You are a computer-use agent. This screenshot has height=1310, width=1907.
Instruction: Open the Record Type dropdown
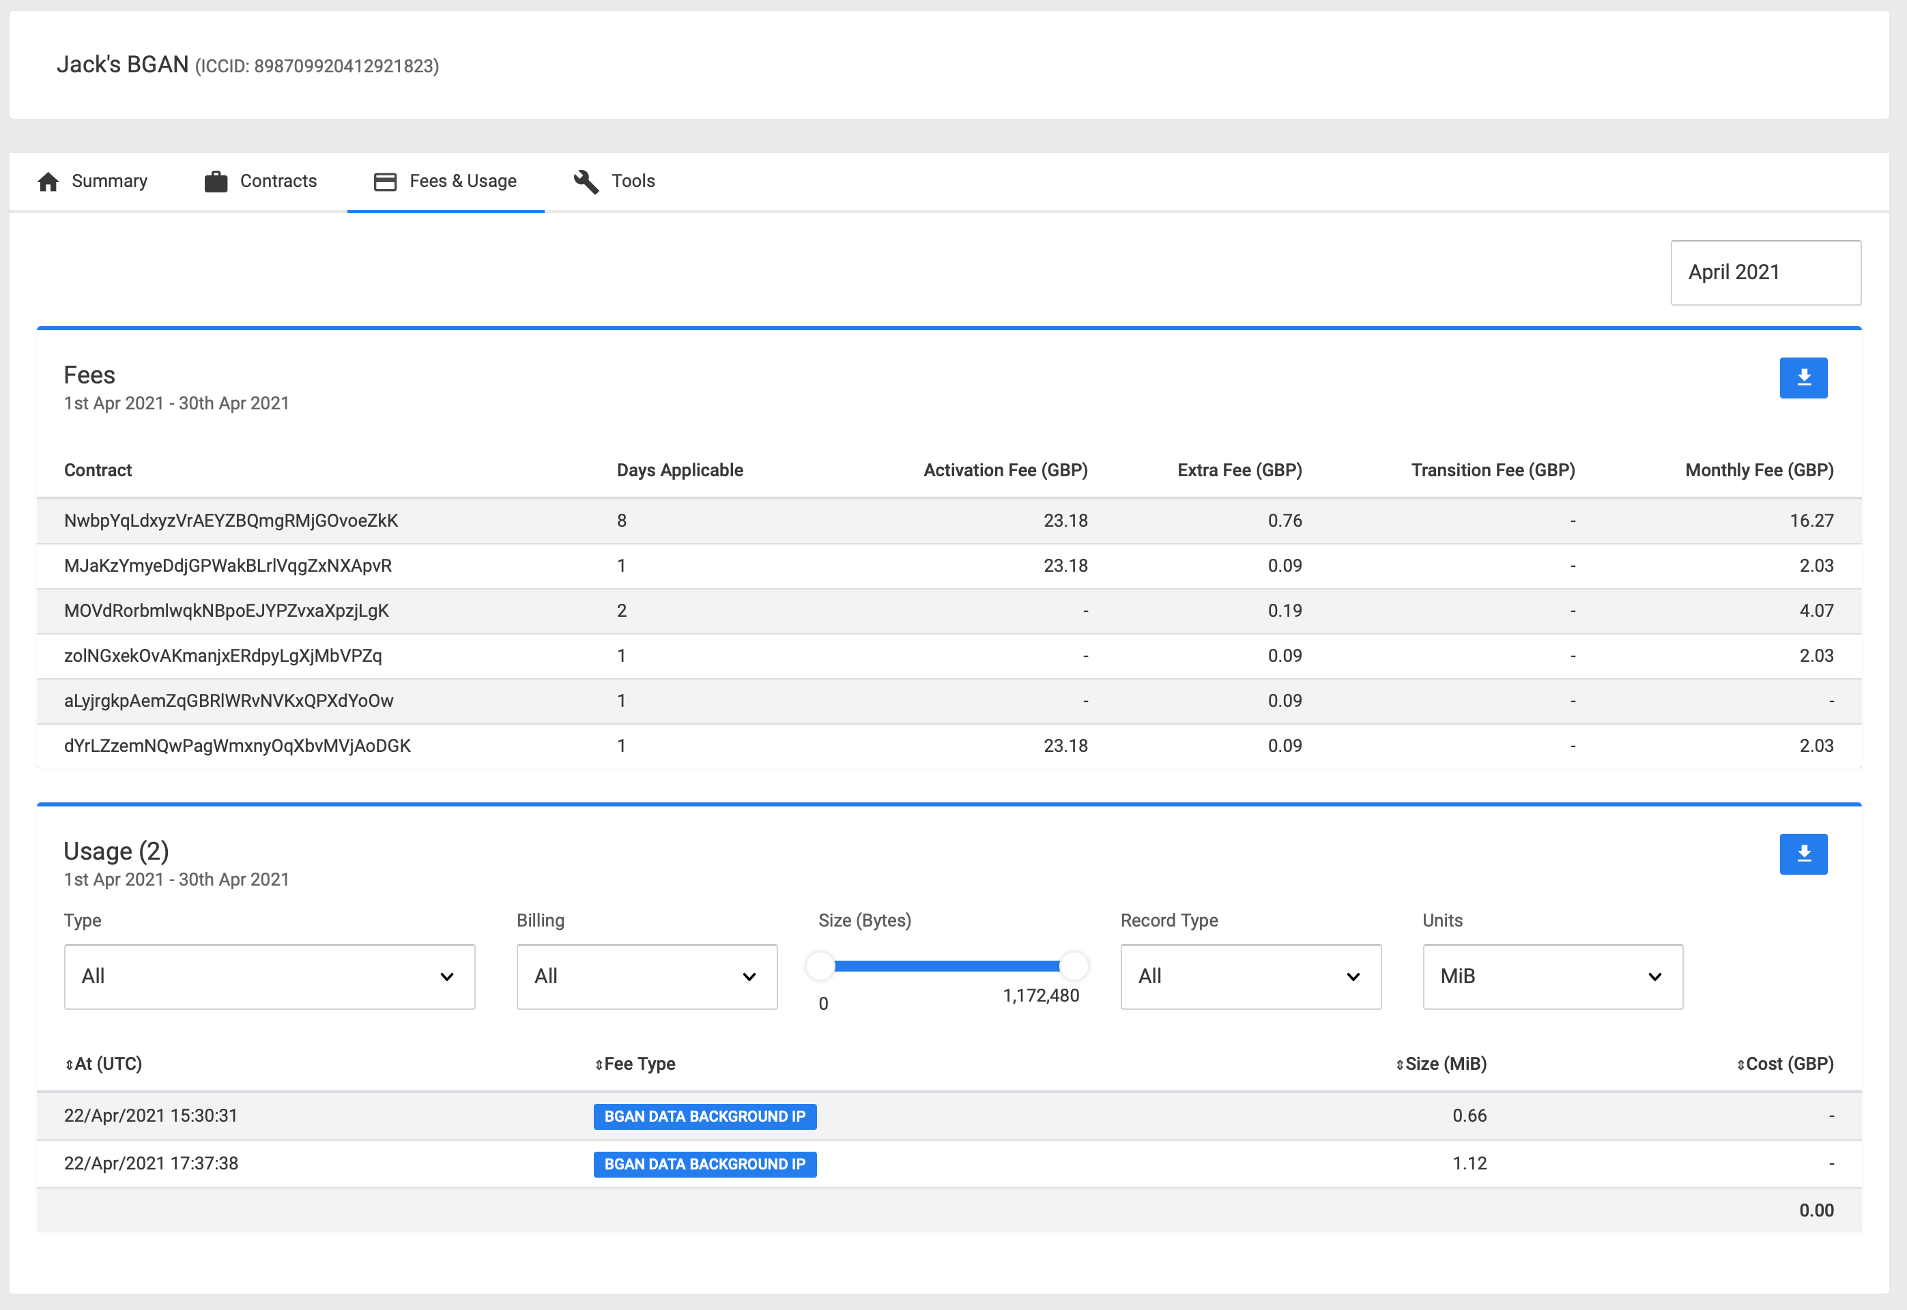(x=1250, y=976)
